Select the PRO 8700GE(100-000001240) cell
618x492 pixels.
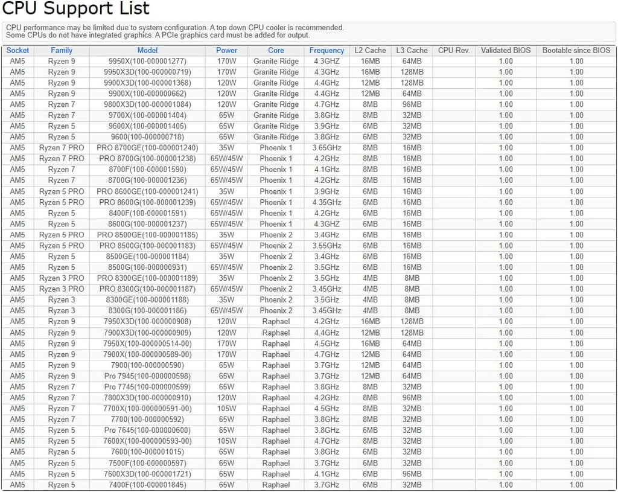tap(147, 148)
